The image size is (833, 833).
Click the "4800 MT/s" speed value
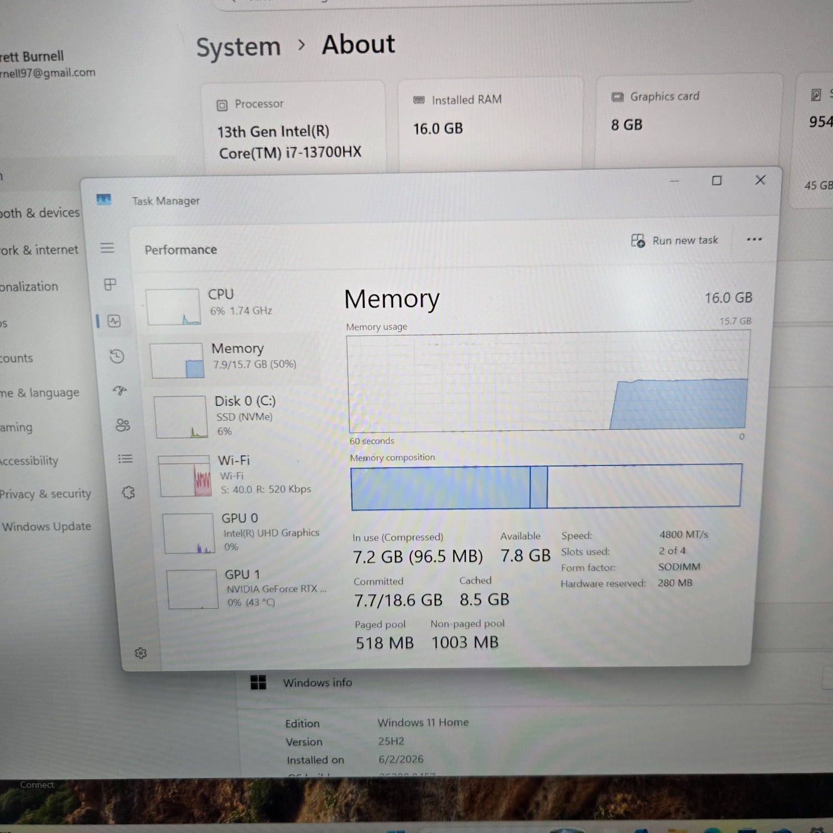[x=684, y=534]
